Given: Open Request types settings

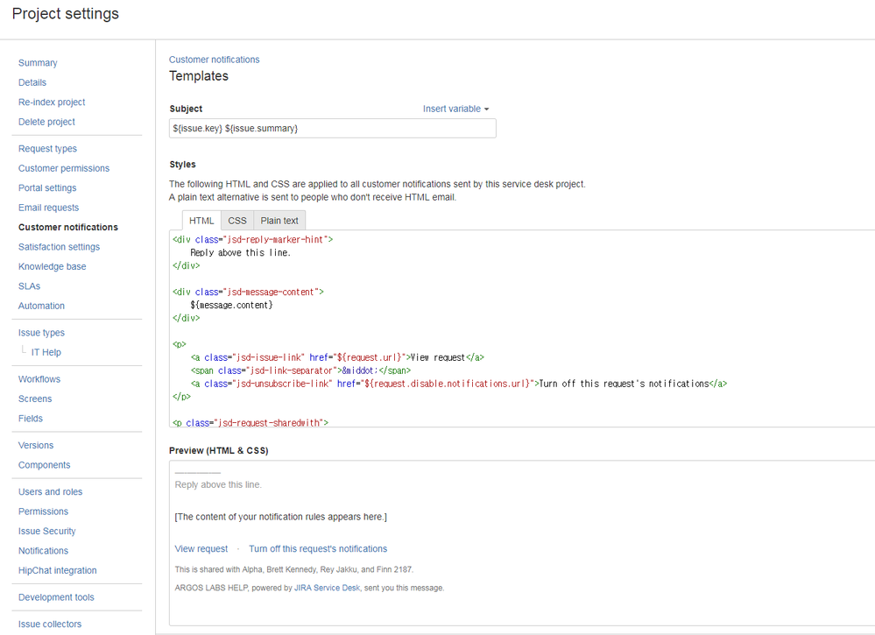Looking at the screenshot, I should click(x=47, y=148).
